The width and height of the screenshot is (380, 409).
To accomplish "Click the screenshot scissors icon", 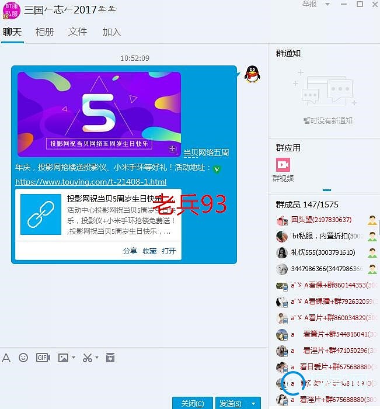I will point(88,358).
